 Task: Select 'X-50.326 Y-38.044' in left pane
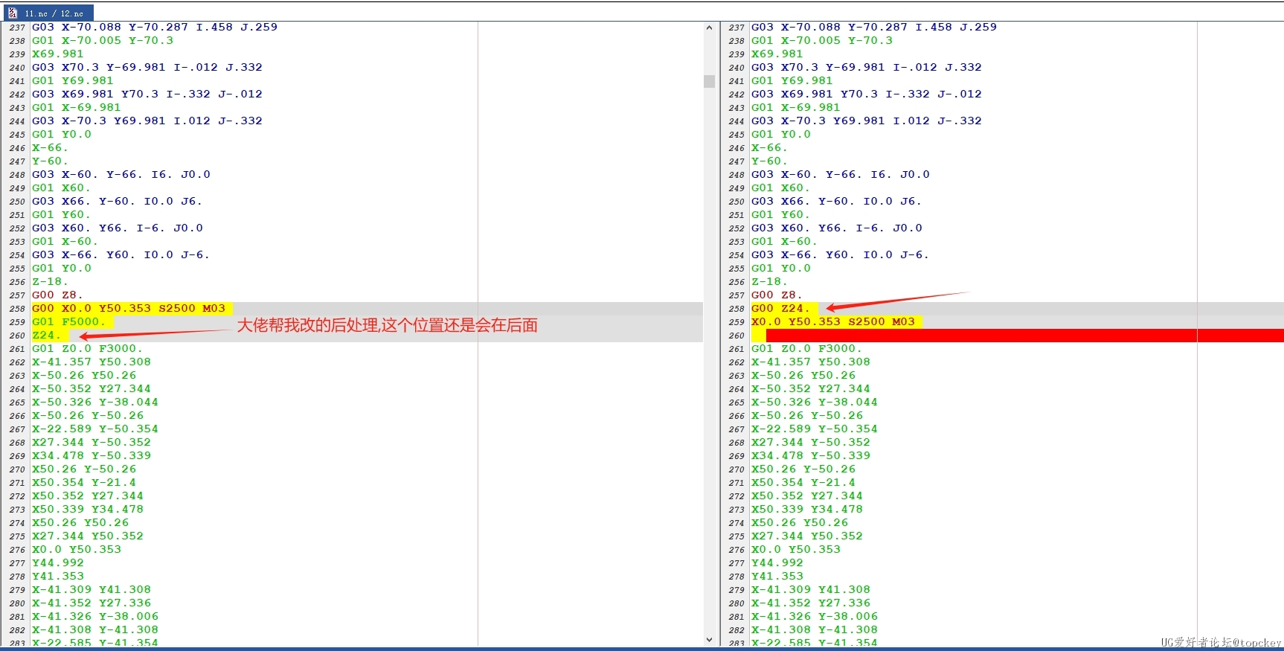pos(95,403)
